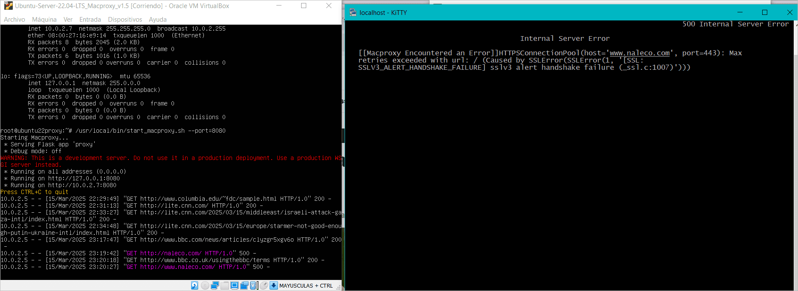This screenshot has width=798, height=291.
Task: Click the 'loop txqueuelen 1000 (Local Loopback)' line
Action: click(94, 90)
